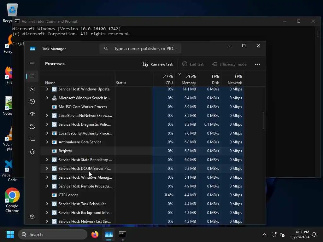Expand Service Host: DCOM Server Process
This screenshot has height=242, width=323.
click(x=47, y=169)
